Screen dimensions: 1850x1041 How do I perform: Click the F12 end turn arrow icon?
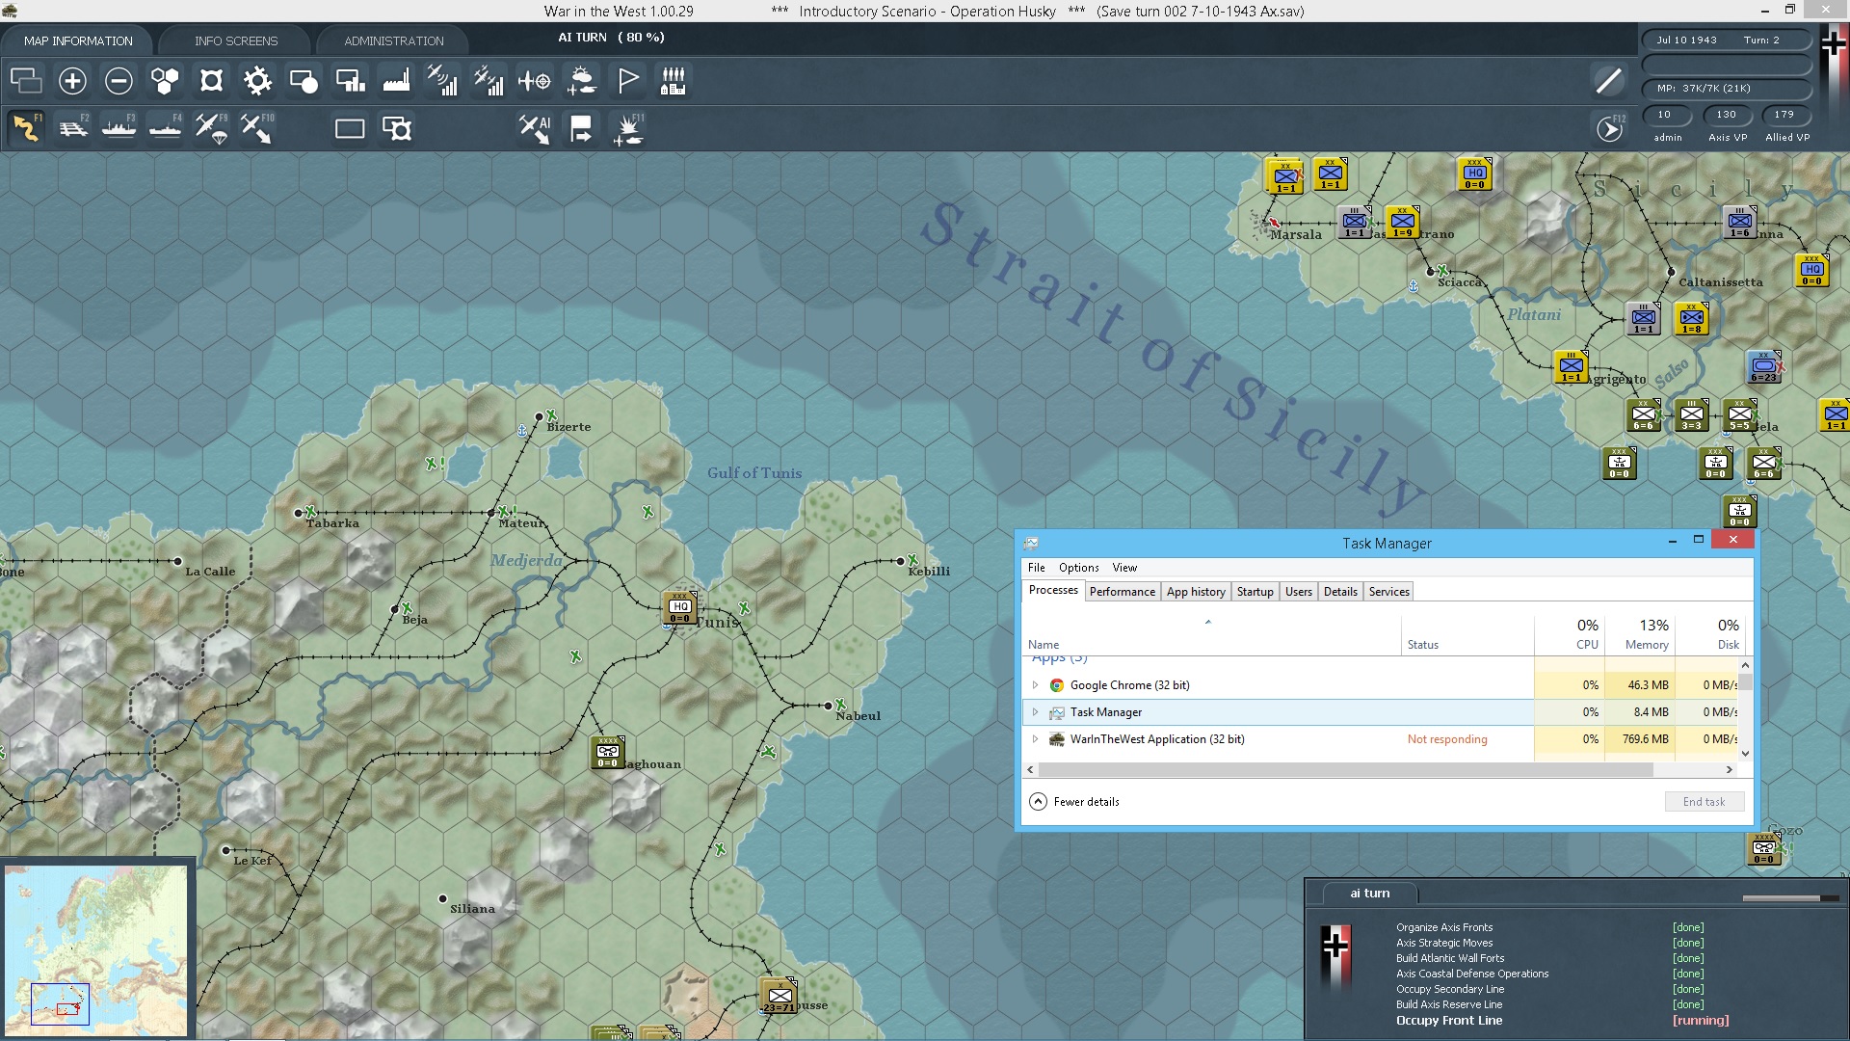click(1610, 128)
